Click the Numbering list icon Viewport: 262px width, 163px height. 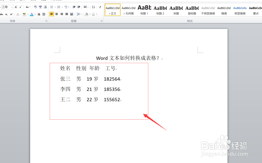tap(59, 7)
